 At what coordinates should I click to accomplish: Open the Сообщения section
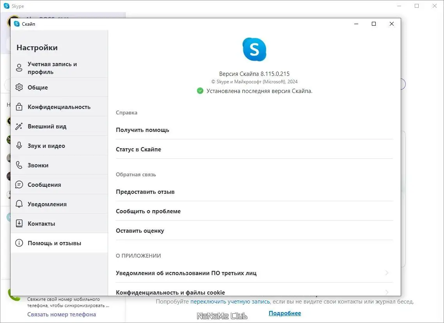click(59, 184)
